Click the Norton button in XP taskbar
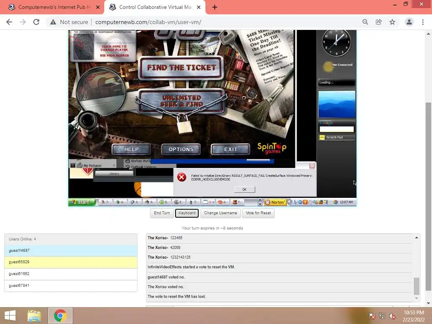The image size is (432, 324). coord(275,202)
